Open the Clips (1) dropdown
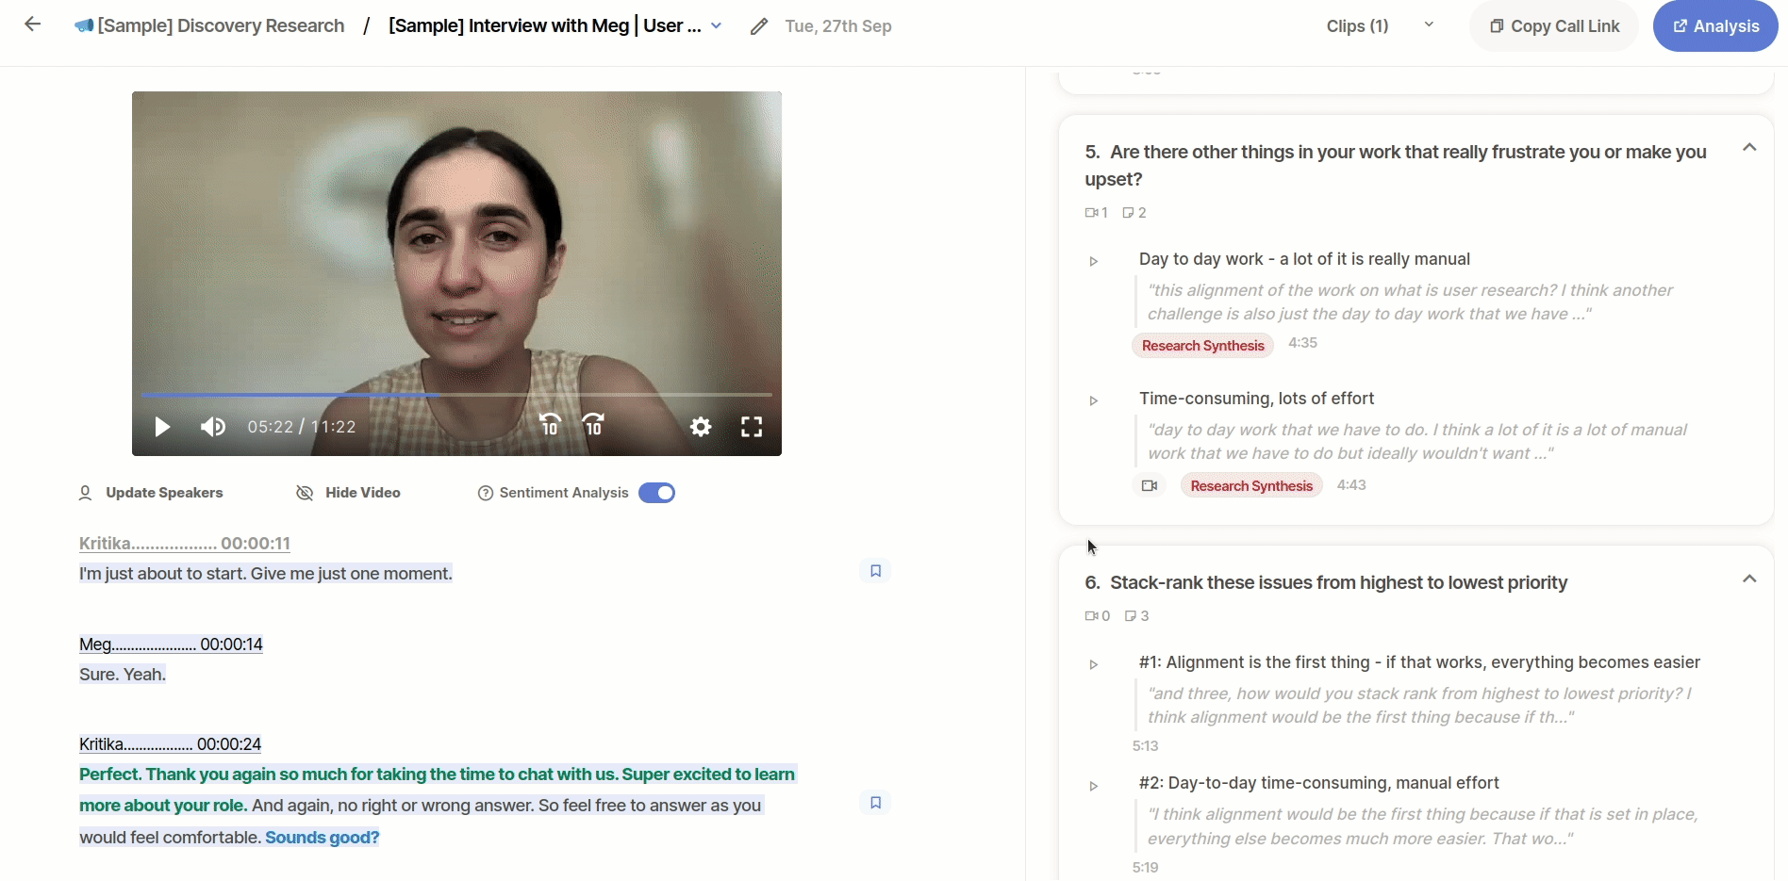Screen dimensions: 1788x881 (1429, 25)
